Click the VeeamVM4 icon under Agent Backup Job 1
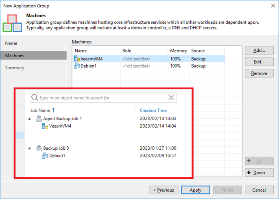The height and width of the screenshot is (199, 279). coord(45,126)
